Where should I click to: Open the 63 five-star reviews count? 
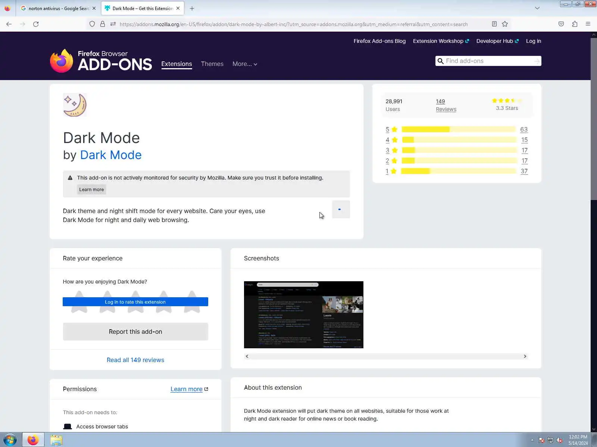524,129
